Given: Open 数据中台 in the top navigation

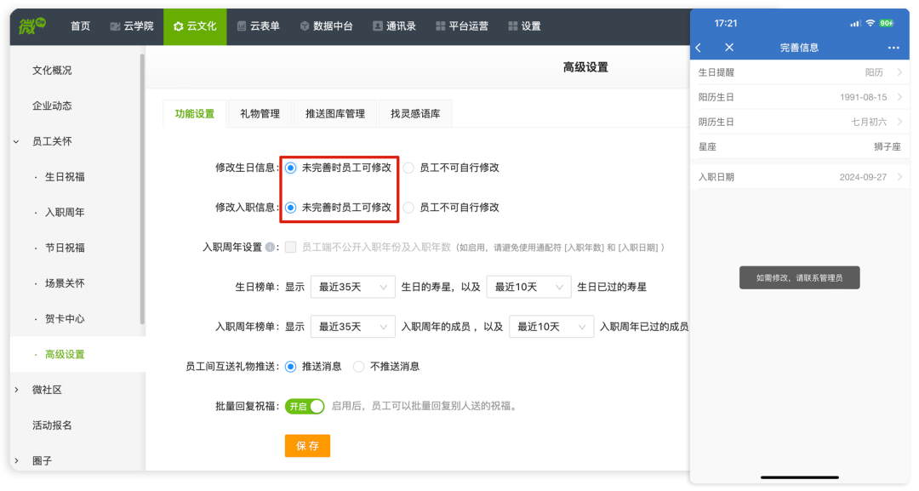Looking at the screenshot, I should 333,26.
